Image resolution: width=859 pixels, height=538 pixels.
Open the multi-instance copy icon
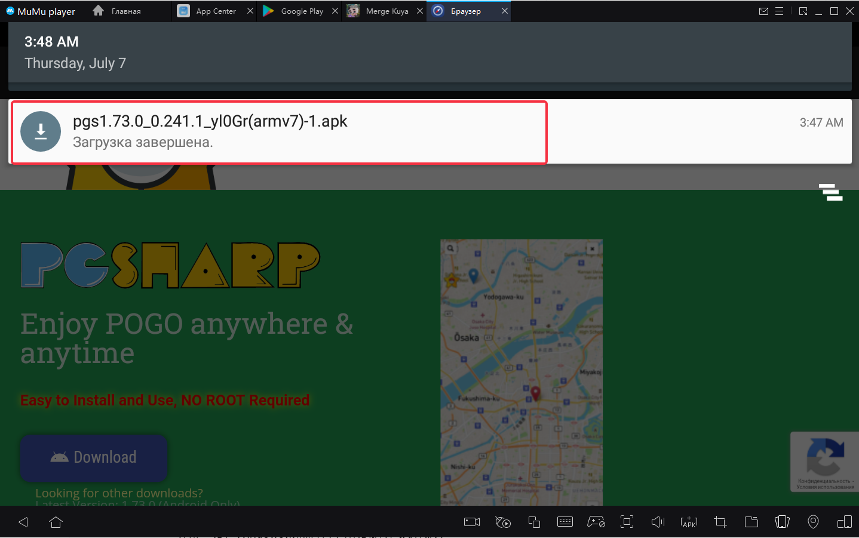[534, 522]
